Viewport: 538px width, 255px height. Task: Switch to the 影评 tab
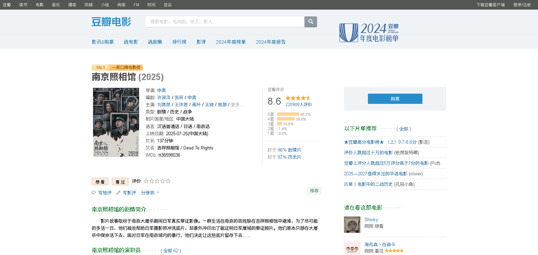[x=201, y=42]
